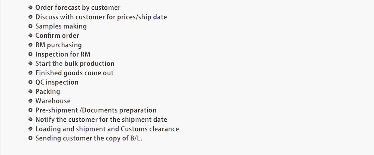Click Discuss with customer for prices/ship date
The image size is (374, 155).
101,17
